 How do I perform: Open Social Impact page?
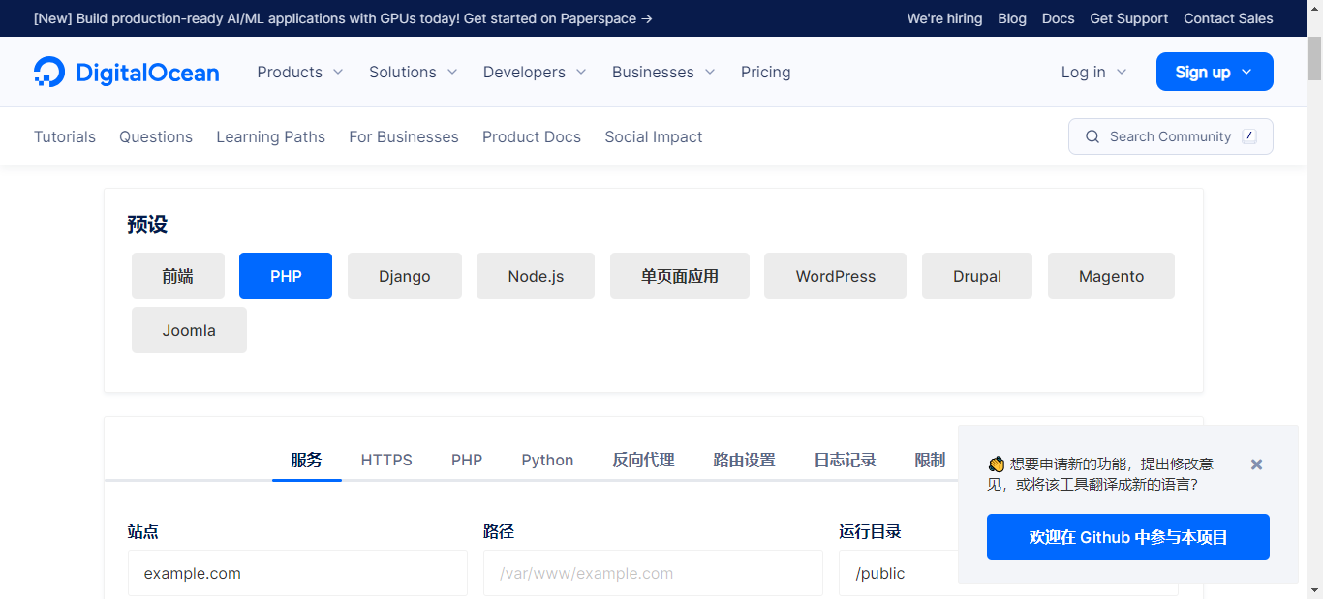click(x=654, y=136)
